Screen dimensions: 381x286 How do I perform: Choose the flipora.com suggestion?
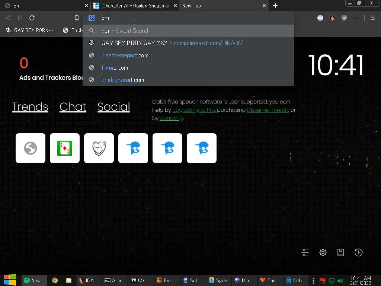pos(188,68)
